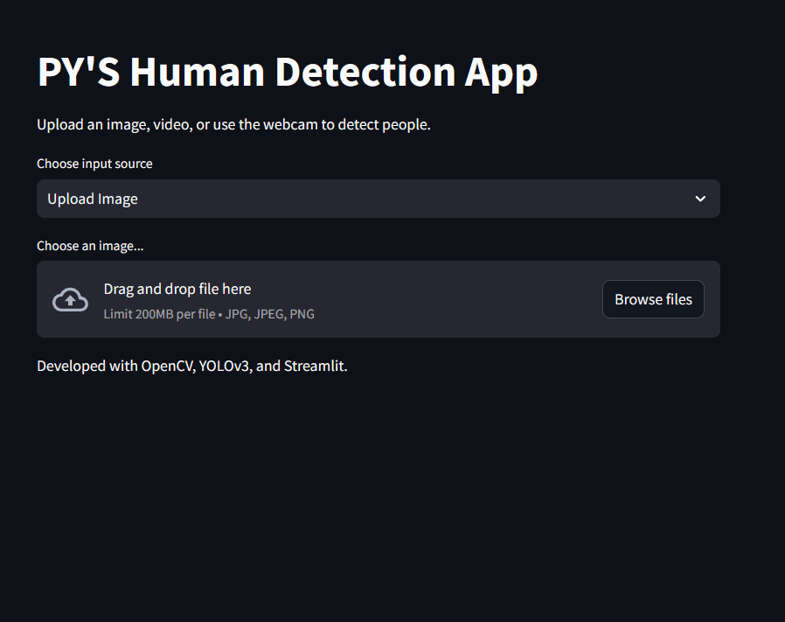785x622 pixels.
Task: Click the word Human in the title
Action: pyautogui.click(x=198, y=72)
